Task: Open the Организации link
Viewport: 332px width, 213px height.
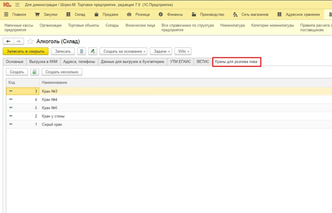Action: coord(51,25)
